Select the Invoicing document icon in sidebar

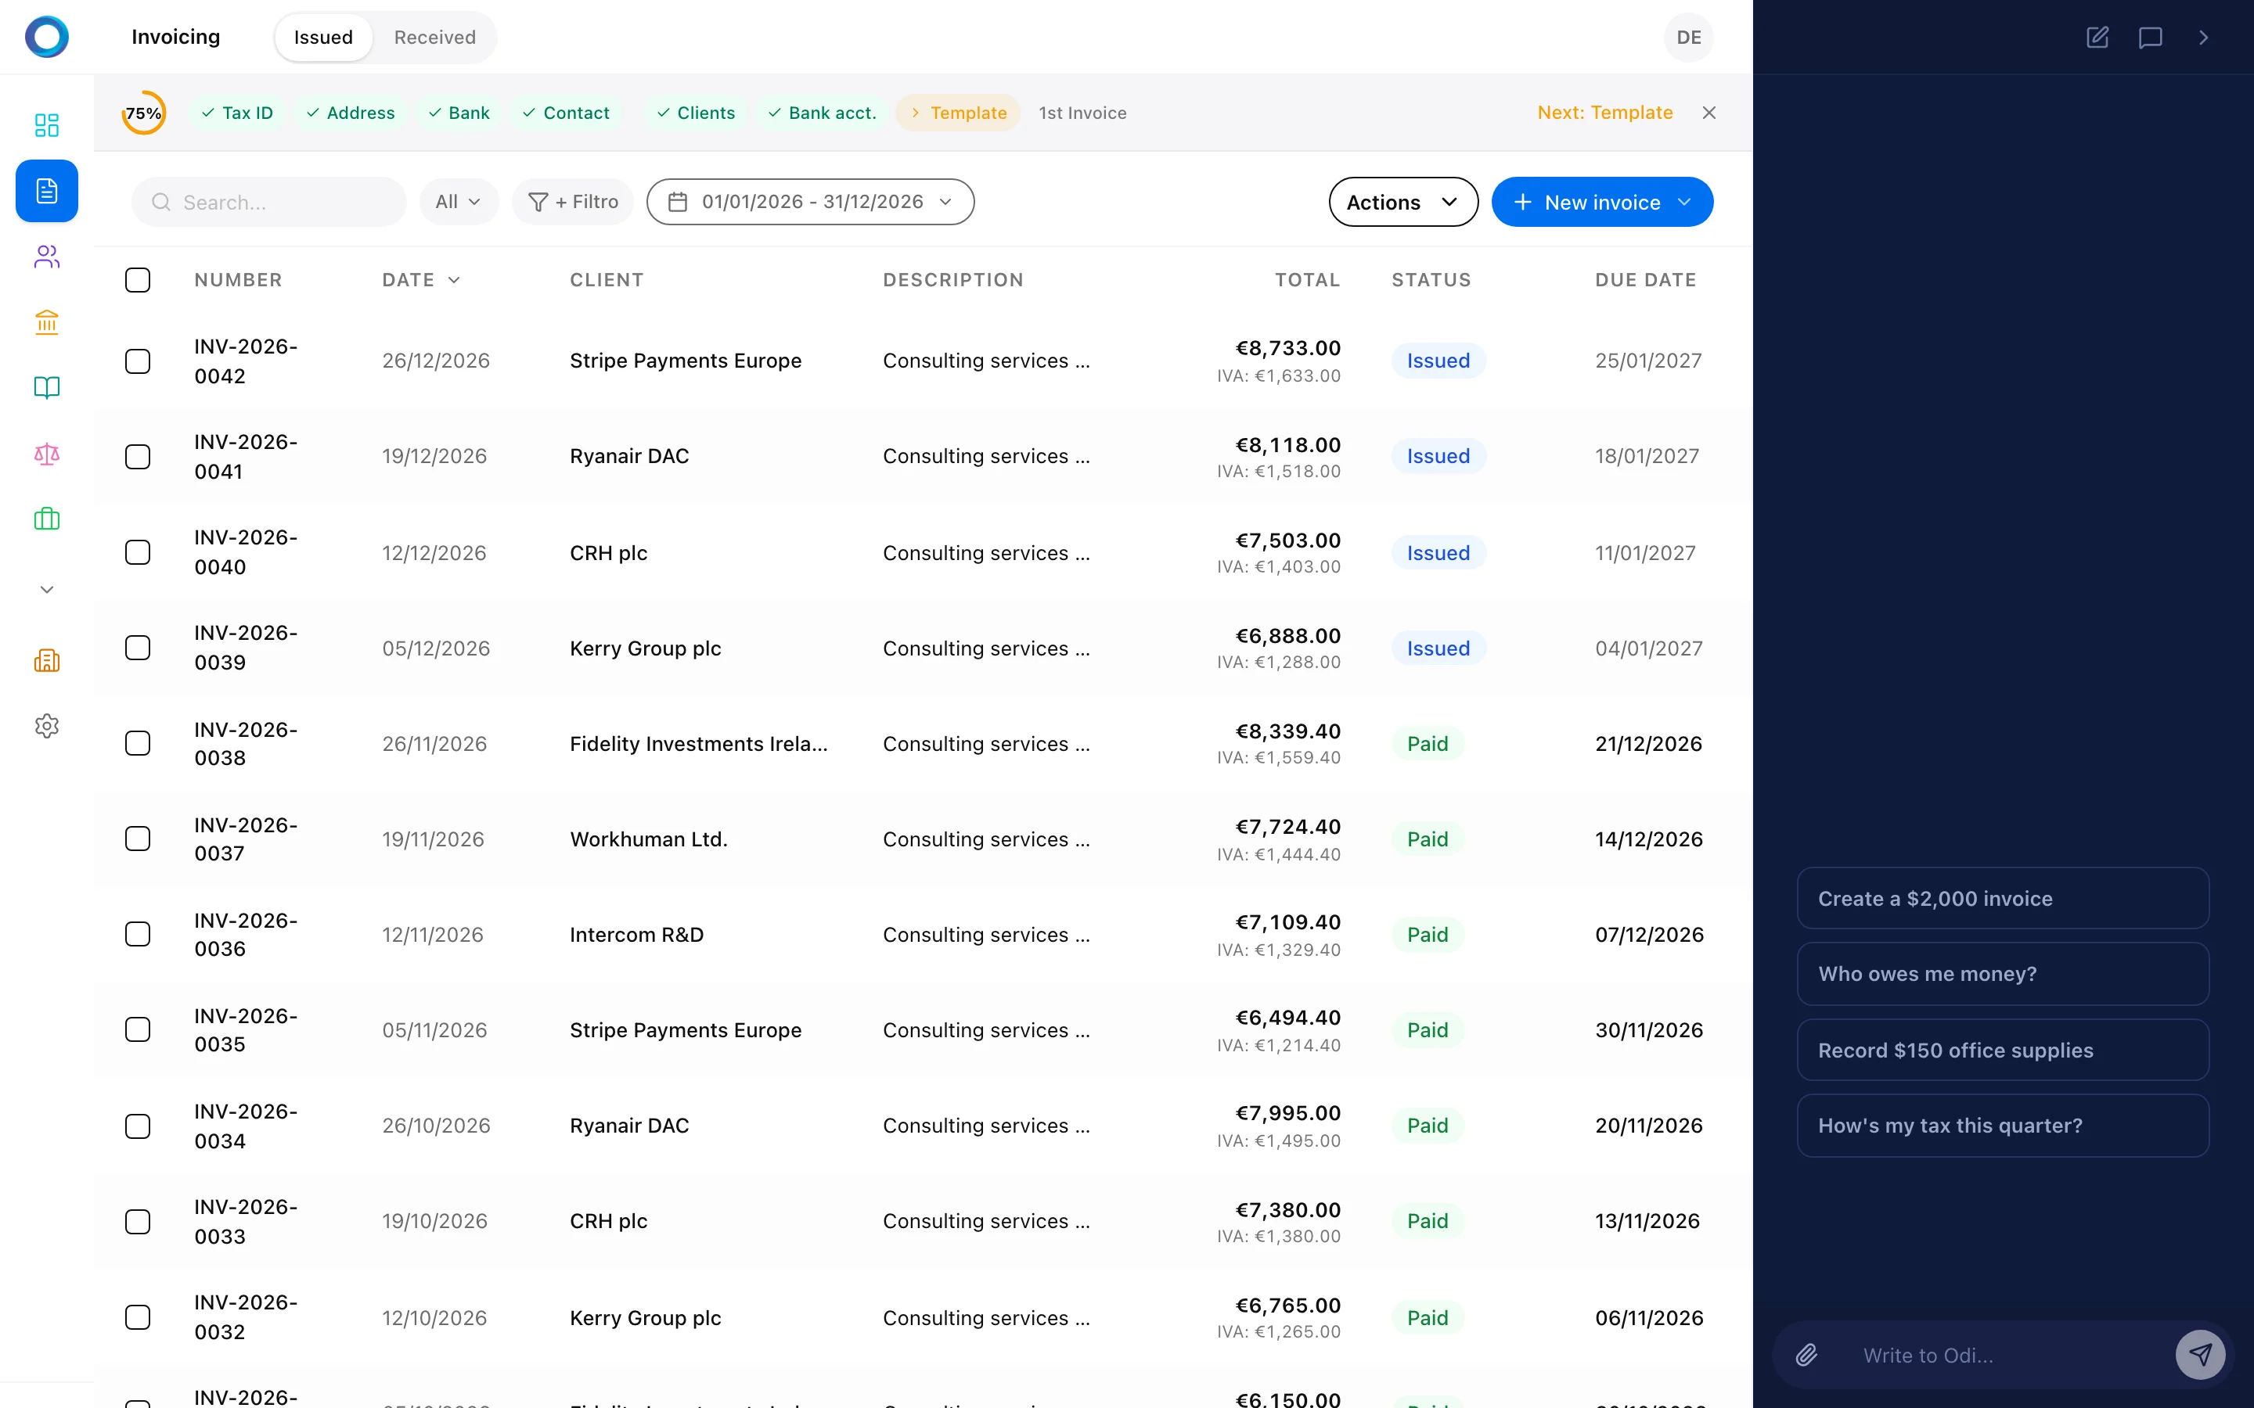(47, 191)
